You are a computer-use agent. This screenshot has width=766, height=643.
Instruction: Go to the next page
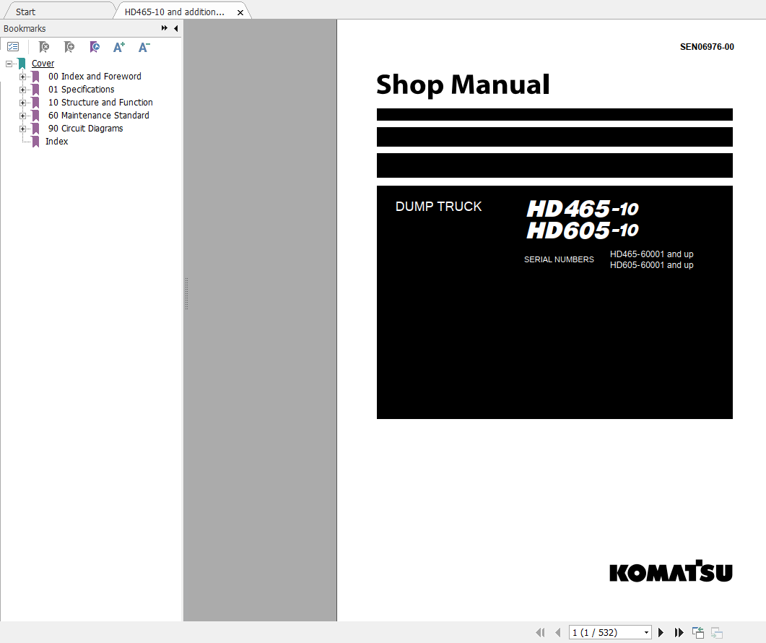(x=661, y=632)
